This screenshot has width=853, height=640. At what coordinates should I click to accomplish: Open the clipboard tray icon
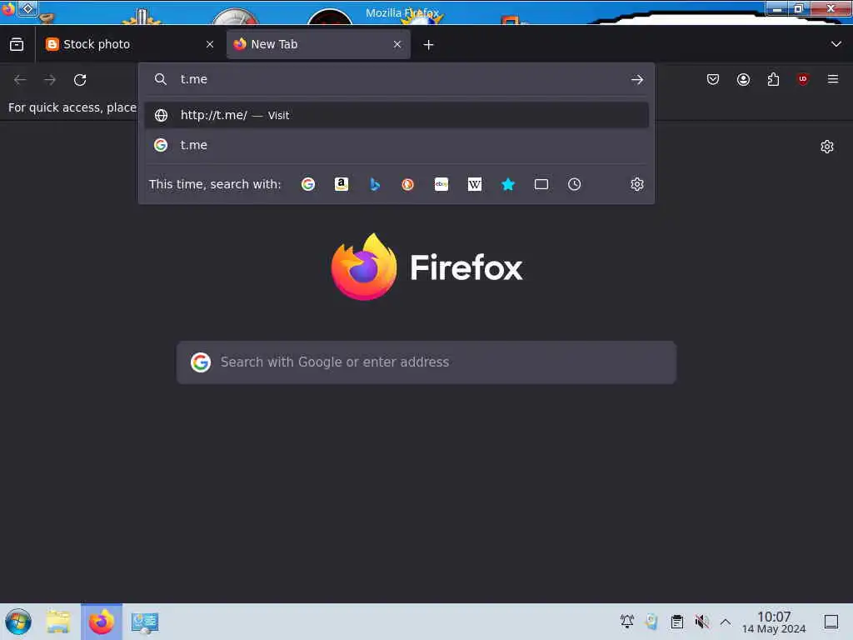point(676,622)
